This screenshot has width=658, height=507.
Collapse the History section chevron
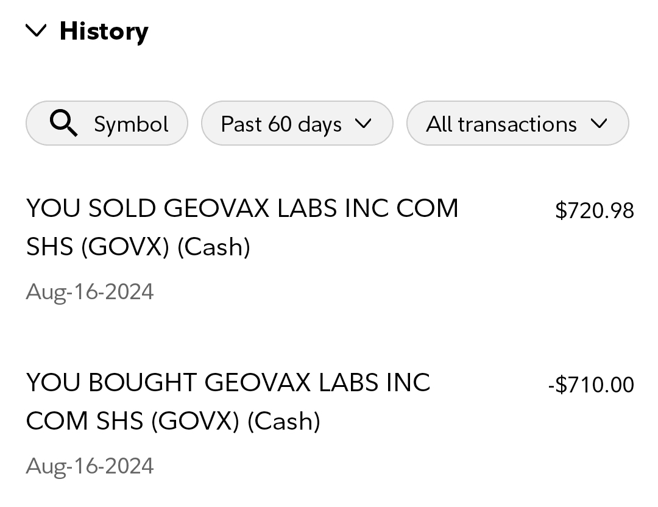point(37,30)
